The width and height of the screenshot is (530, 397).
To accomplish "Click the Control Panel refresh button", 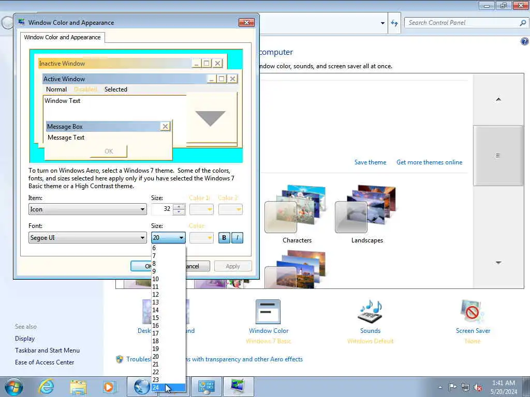I will click(394, 23).
